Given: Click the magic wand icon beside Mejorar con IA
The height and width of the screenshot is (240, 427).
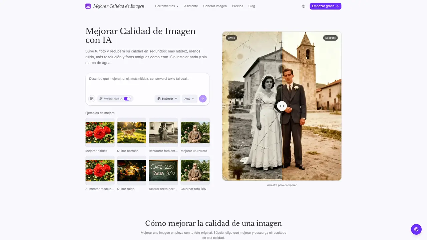Looking at the screenshot, I should (x=101, y=99).
